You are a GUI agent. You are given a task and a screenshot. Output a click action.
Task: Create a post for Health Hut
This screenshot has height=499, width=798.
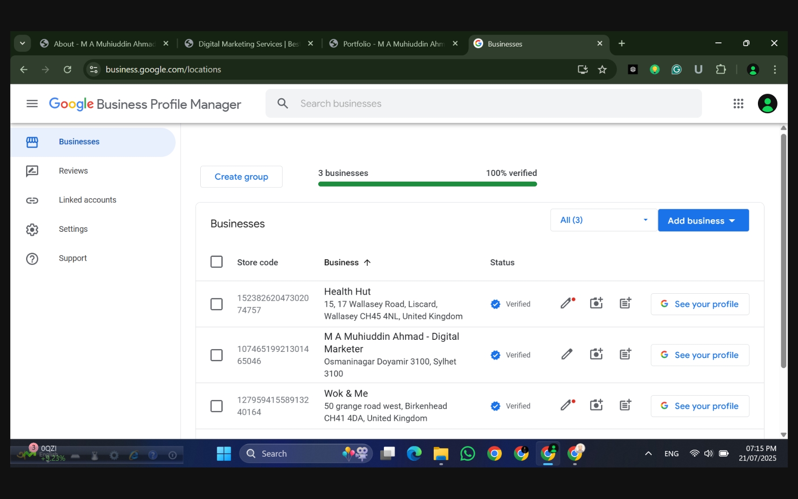coord(626,303)
